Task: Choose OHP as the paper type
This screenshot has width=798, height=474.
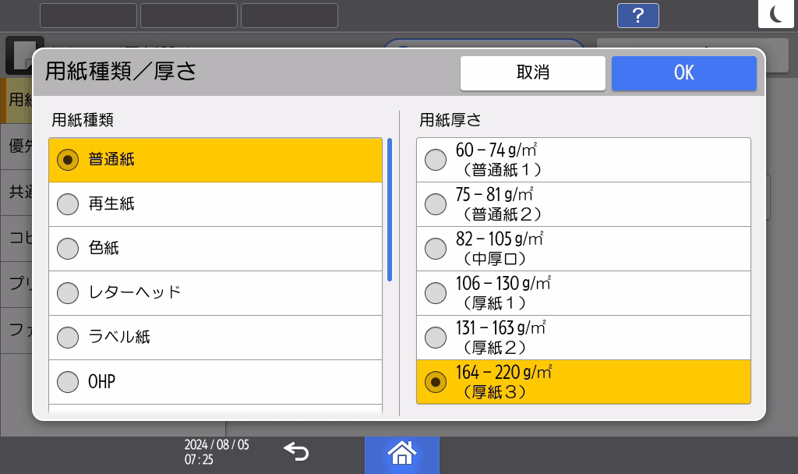Action: coord(215,382)
